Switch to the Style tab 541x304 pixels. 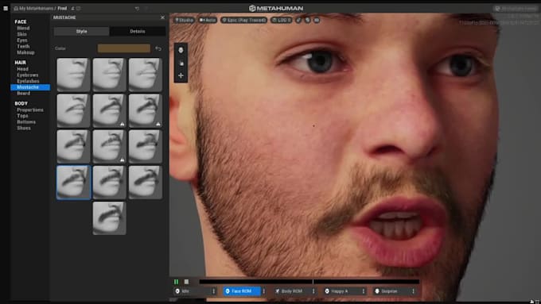click(x=81, y=31)
